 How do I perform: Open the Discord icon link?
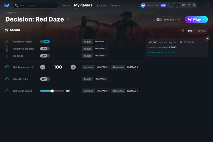pyautogui.click(x=184, y=5)
